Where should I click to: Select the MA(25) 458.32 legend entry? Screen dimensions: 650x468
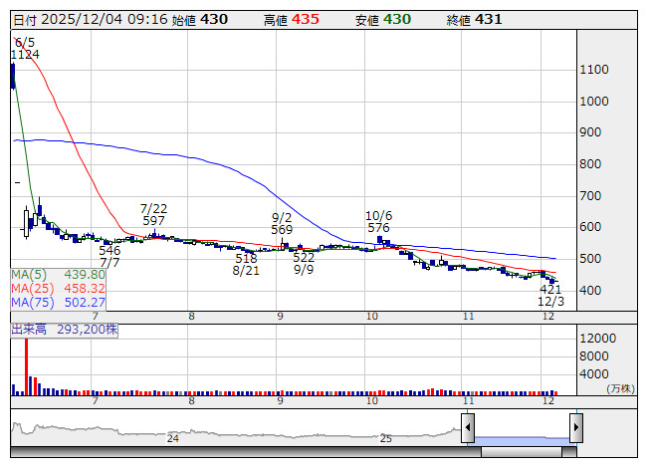pyautogui.click(x=59, y=289)
